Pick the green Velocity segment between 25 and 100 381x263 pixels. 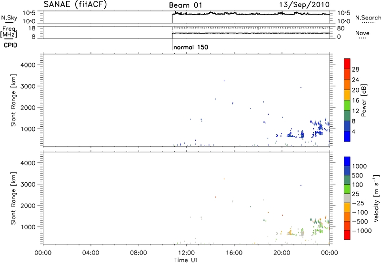coord(347,189)
